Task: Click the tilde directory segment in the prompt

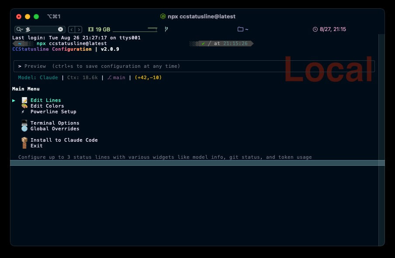Action: [x=20, y=43]
